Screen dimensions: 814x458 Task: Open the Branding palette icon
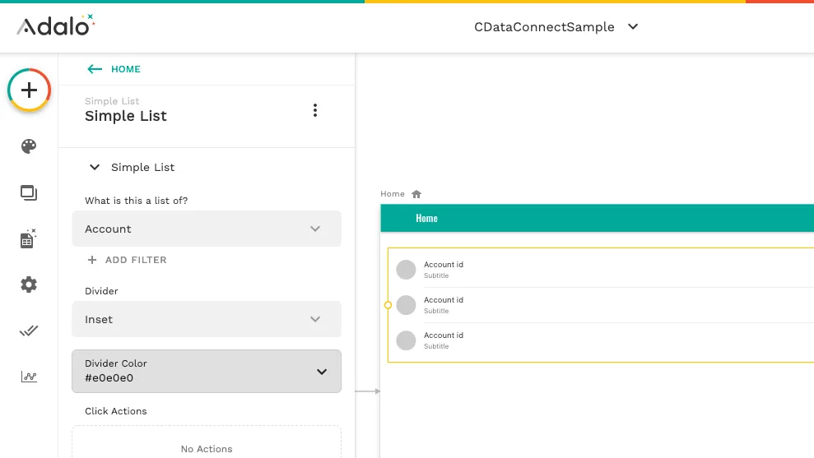coord(29,146)
